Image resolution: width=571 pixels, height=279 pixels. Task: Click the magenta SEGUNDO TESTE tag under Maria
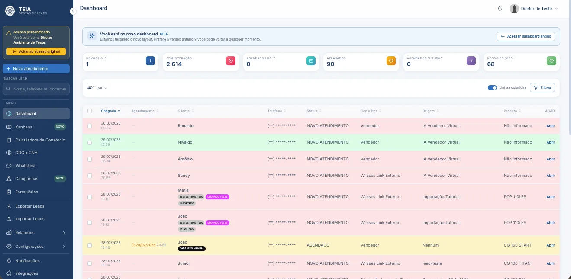click(217, 197)
